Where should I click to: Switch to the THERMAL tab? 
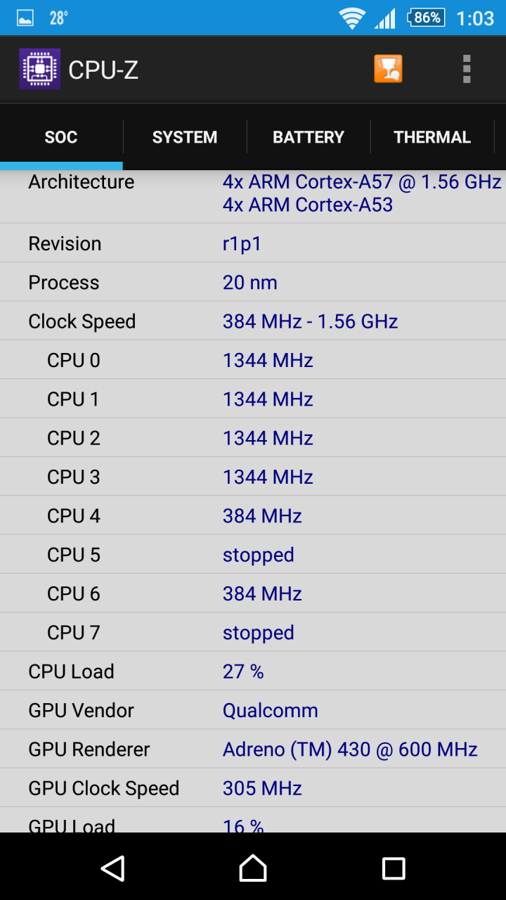point(432,137)
